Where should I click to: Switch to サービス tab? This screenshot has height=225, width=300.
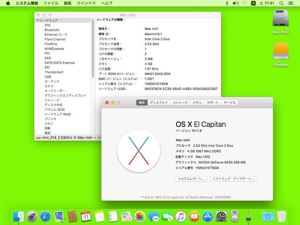click(230, 103)
